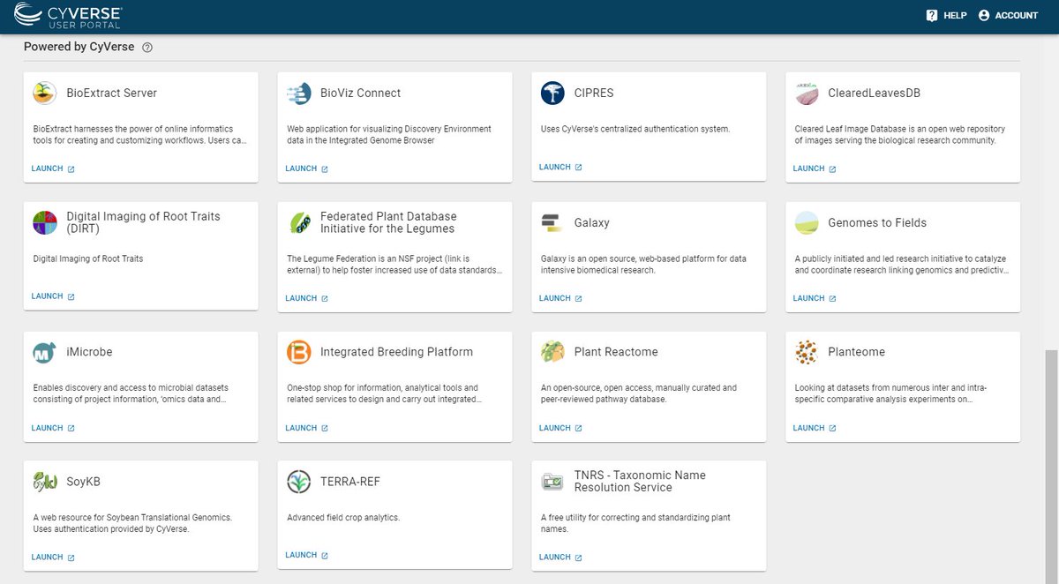
Task: Select the Galaxy card title
Action: 591,222
